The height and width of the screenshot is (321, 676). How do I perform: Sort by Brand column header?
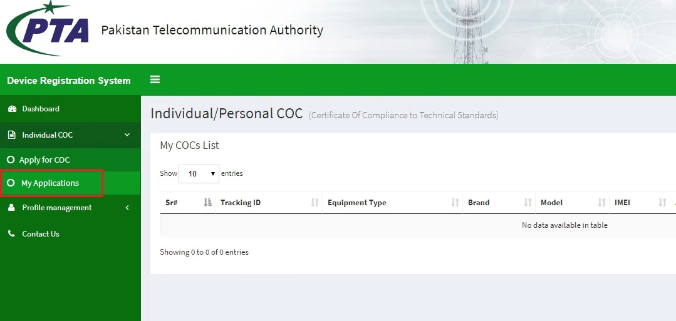[x=498, y=203]
